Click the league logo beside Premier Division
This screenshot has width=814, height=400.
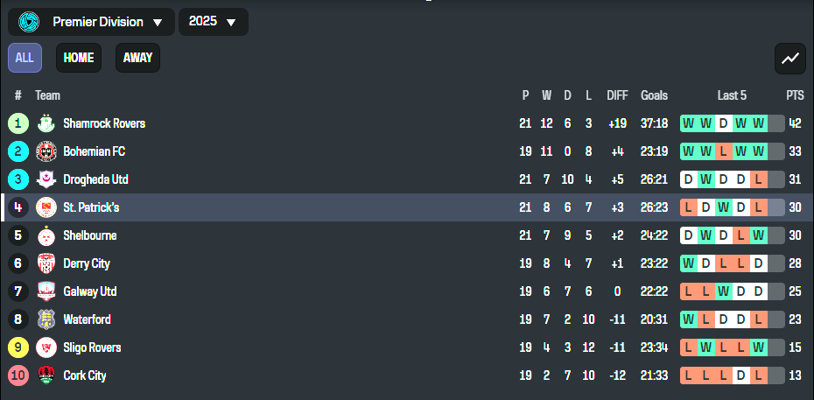tap(29, 22)
